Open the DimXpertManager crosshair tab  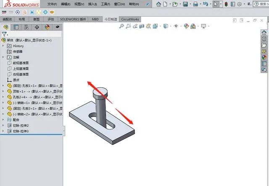tap(37, 27)
